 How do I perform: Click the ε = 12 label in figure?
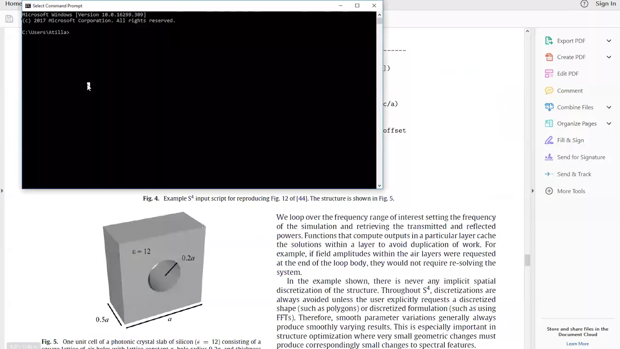point(141,252)
